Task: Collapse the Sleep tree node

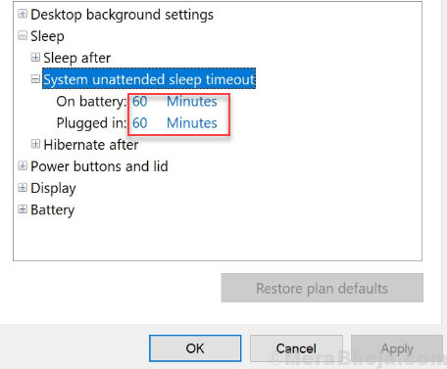Action: pyautogui.click(x=23, y=35)
